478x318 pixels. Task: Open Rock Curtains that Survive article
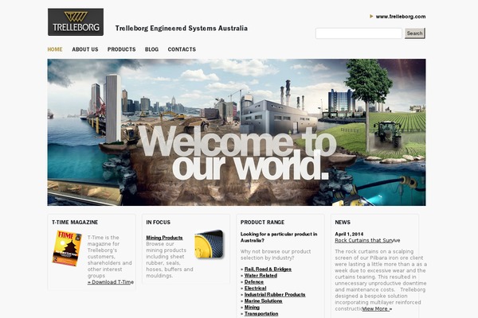pos(367,240)
